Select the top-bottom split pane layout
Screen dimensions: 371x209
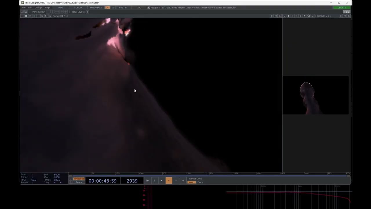[57, 12]
